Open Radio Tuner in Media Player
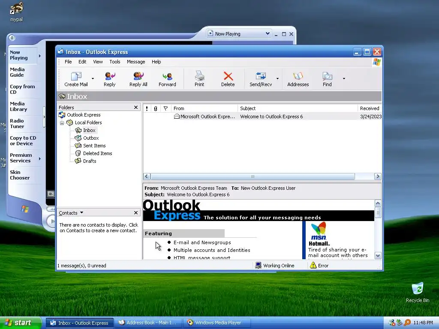This screenshot has width=439, height=329. (17, 124)
